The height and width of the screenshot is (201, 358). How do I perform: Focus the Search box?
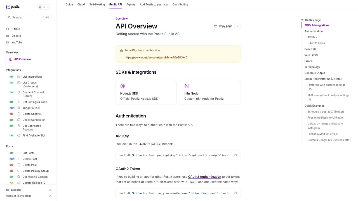coord(28,17)
